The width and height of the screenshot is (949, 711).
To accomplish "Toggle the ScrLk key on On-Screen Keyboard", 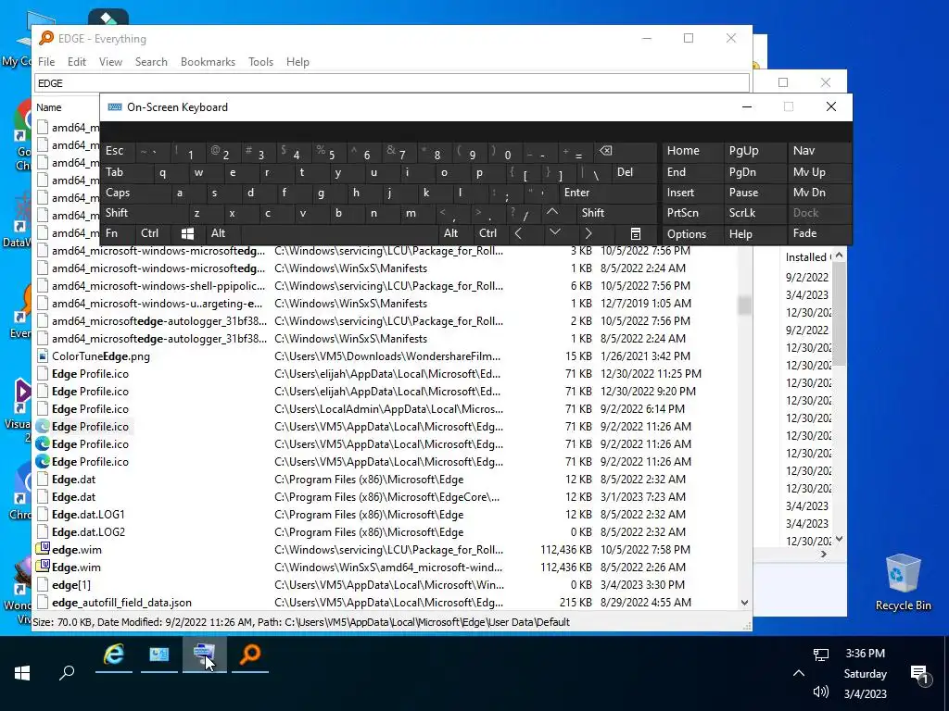I will [753, 212].
